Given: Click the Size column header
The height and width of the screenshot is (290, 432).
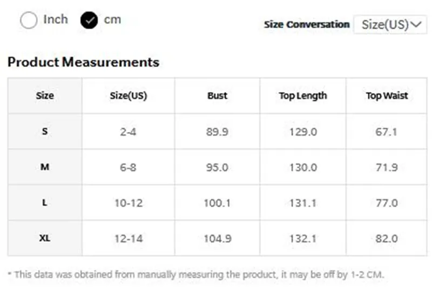Looking at the screenshot, I should pos(45,95).
